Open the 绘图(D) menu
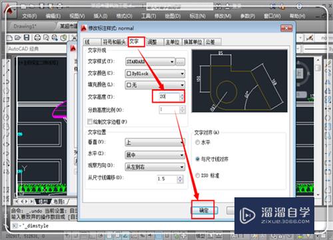The width and height of the screenshot is (333, 240). [x=172, y=16]
